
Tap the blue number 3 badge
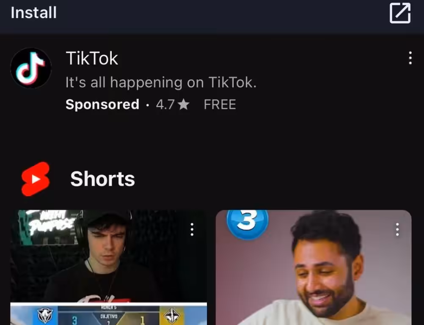248,223
